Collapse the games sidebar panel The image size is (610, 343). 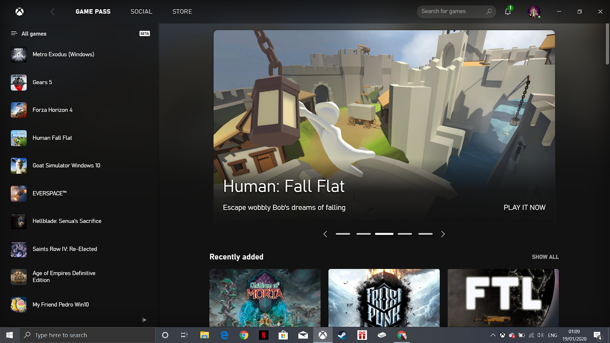click(x=144, y=320)
